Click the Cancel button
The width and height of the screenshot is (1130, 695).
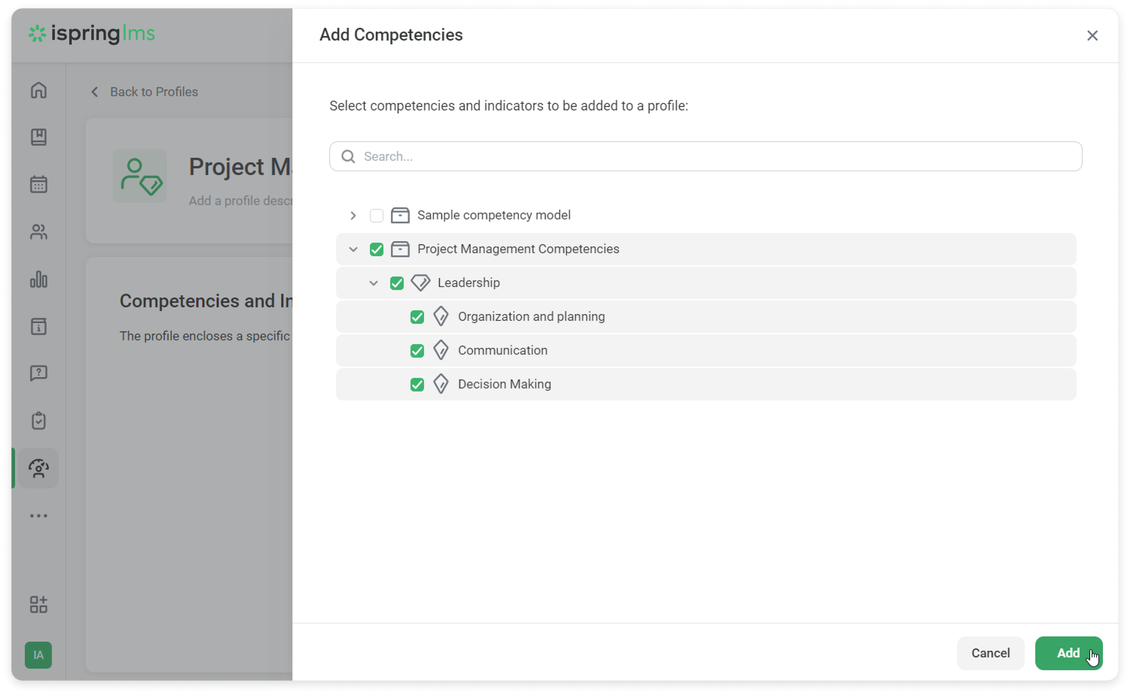click(990, 653)
